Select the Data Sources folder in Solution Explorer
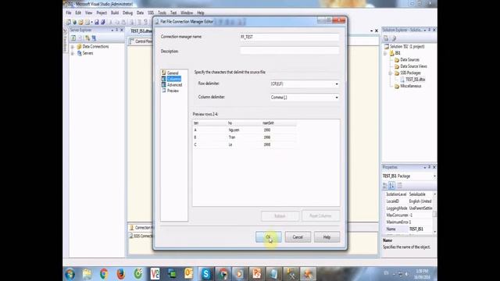This screenshot has height=281, width=500. click(409, 59)
